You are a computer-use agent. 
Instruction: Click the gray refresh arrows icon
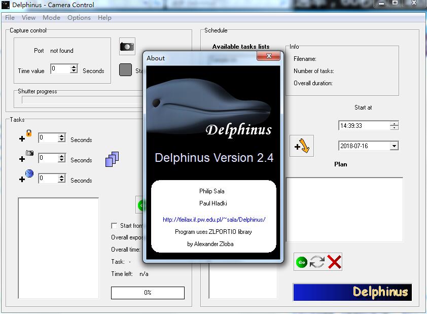317,262
